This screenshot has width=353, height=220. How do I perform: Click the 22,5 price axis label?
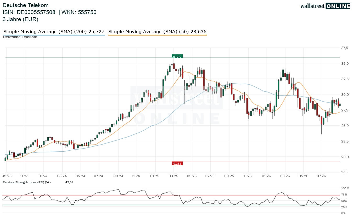pos(345,141)
